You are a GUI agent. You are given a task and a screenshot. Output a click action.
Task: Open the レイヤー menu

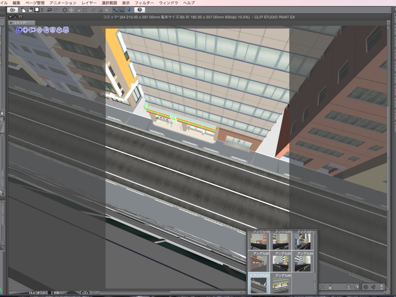(89, 3)
